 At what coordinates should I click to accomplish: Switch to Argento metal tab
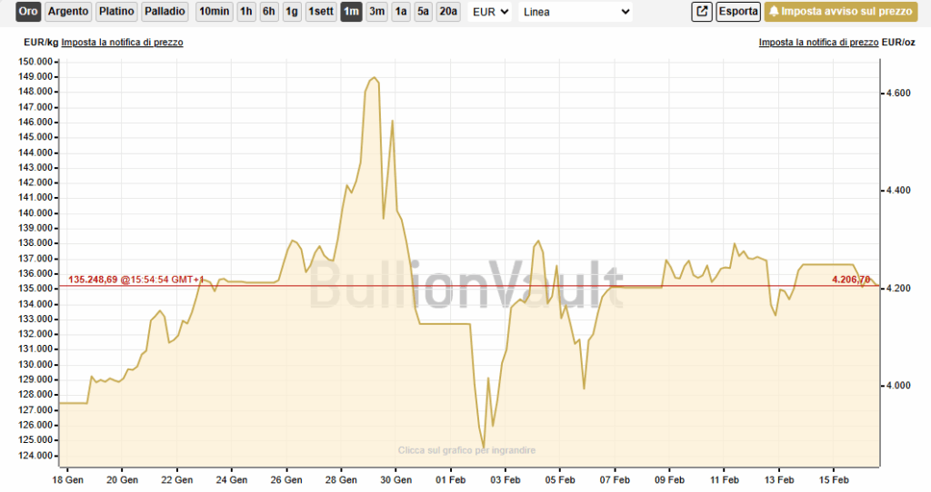68,12
